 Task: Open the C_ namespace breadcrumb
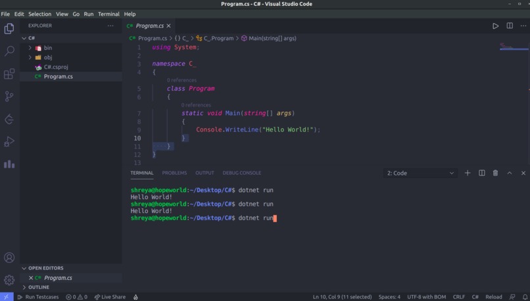182,38
